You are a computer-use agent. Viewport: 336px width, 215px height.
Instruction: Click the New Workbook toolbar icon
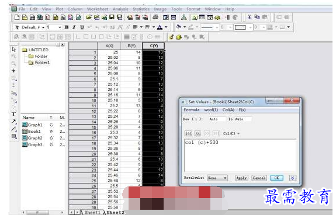tap(32, 17)
